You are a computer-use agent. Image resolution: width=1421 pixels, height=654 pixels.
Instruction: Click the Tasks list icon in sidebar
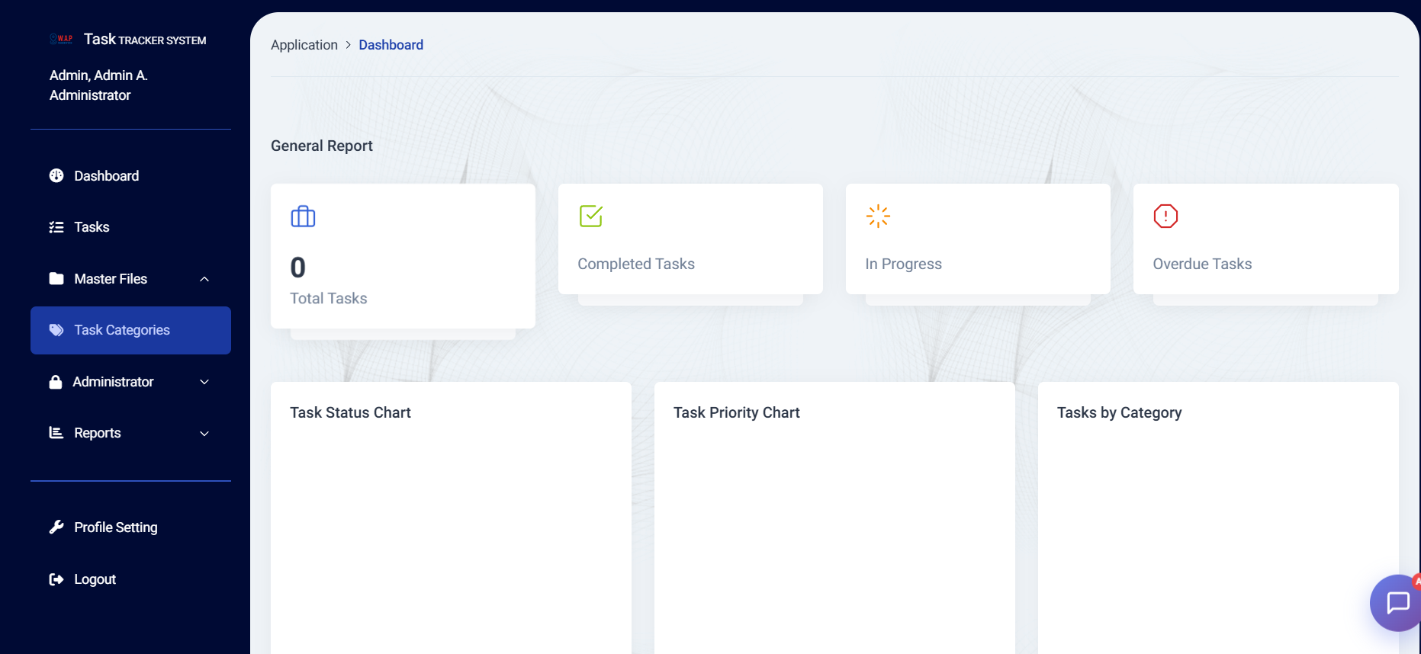point(56,227)
